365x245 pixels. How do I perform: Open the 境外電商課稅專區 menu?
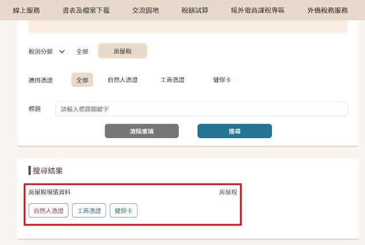[x=258, y=10]
